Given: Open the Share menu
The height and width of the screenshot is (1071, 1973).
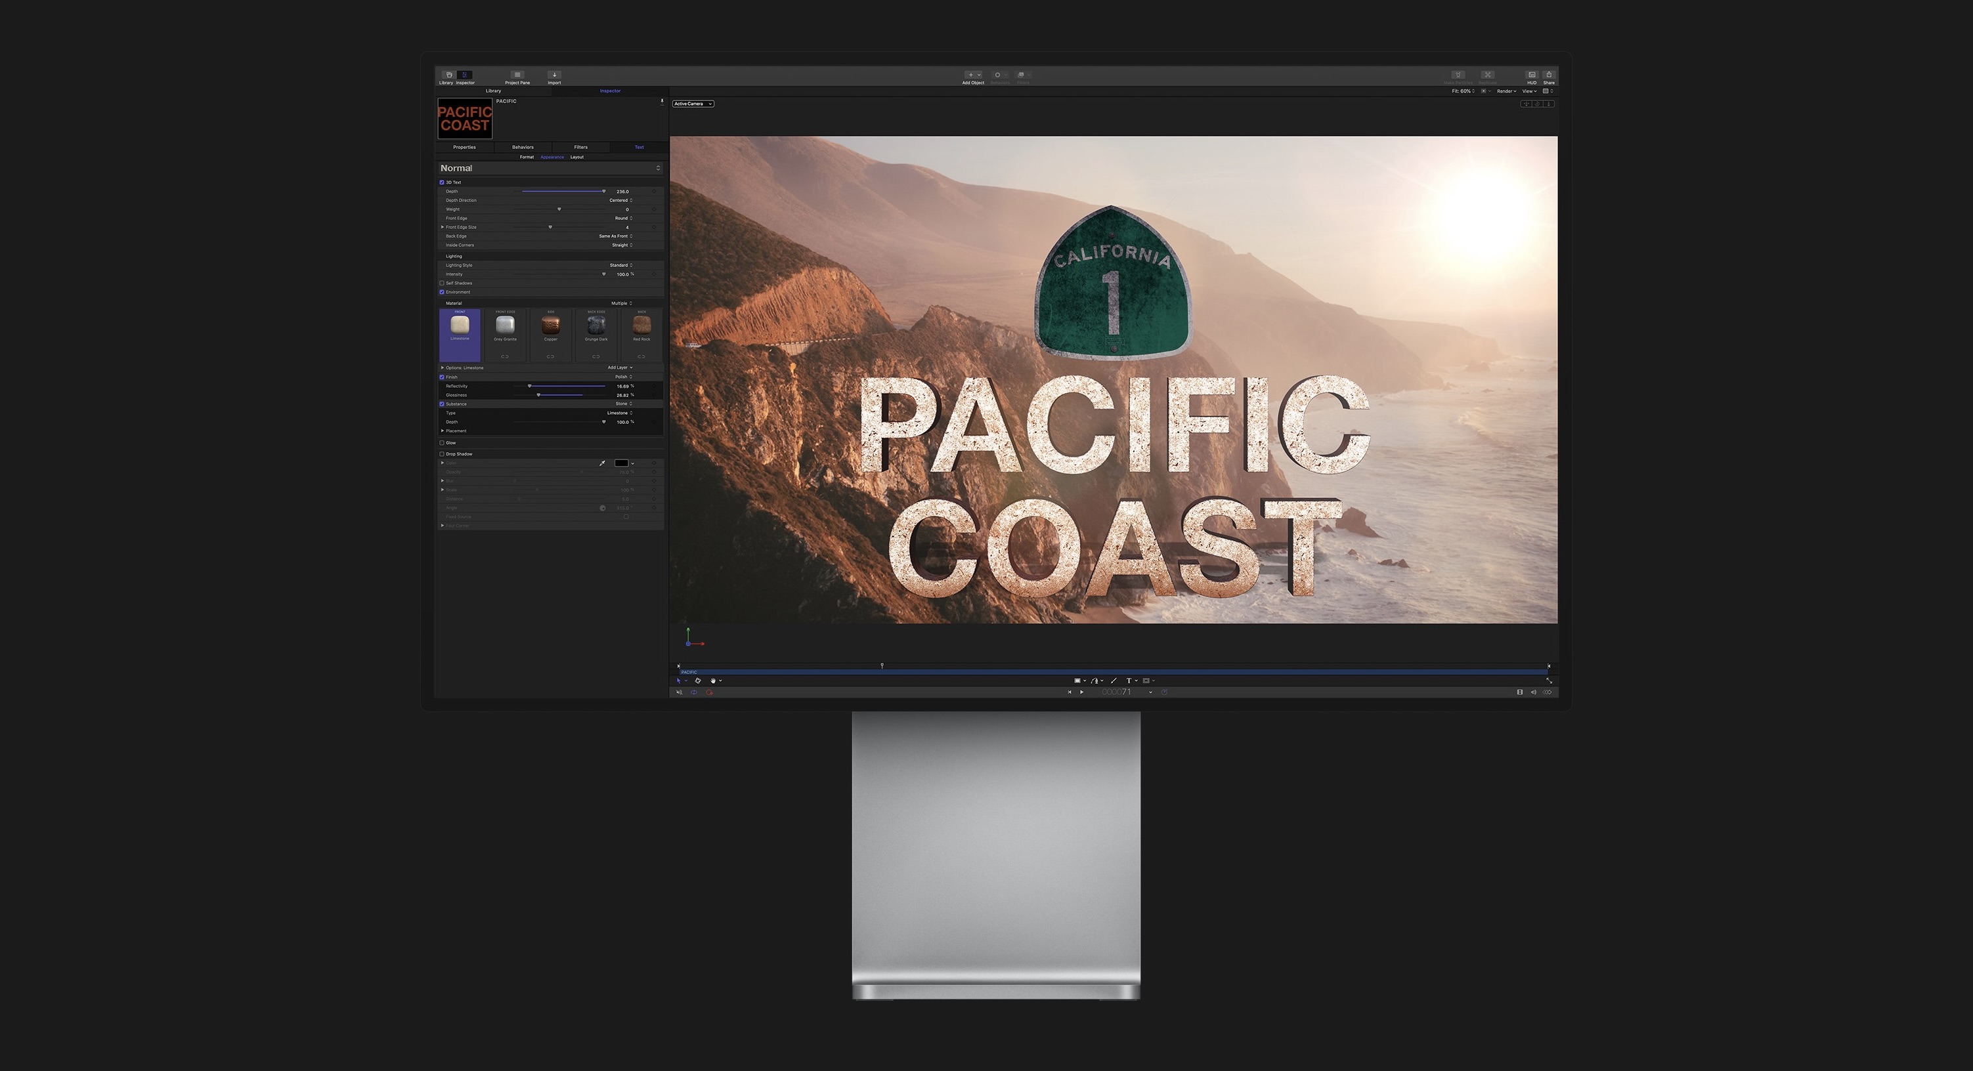Looking at the screenshot, I should click(x=1548, y=75).
